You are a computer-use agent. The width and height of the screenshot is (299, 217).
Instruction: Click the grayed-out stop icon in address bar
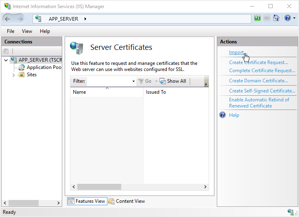267,18
